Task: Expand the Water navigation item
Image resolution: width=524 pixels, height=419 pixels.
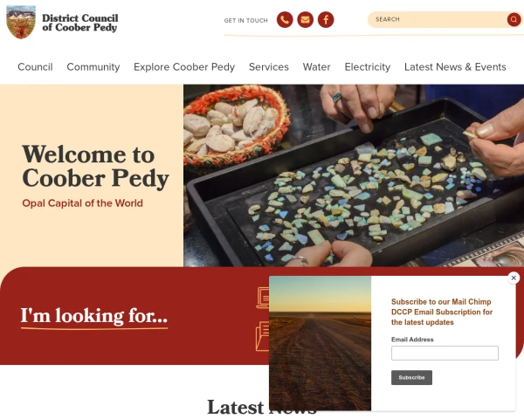Action: [x=316, y=67]
